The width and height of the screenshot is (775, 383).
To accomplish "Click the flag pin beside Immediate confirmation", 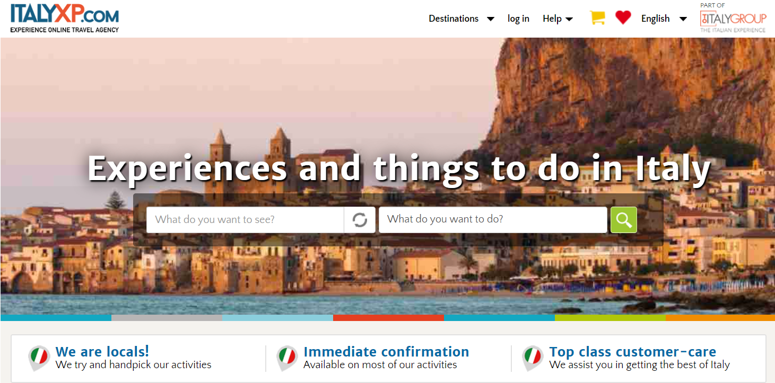I will (287, 358).
